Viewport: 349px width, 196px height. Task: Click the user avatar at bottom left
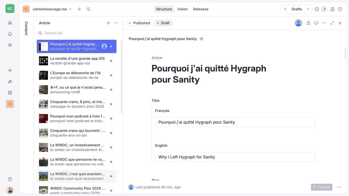pos(10,190)
